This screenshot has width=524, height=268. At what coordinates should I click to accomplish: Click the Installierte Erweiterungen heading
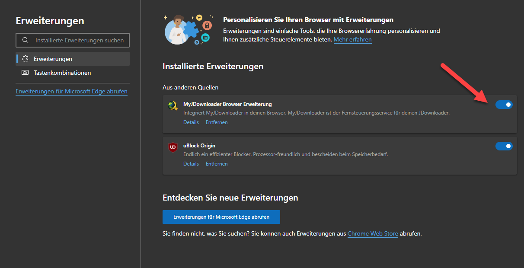click(x=213, y=67)
